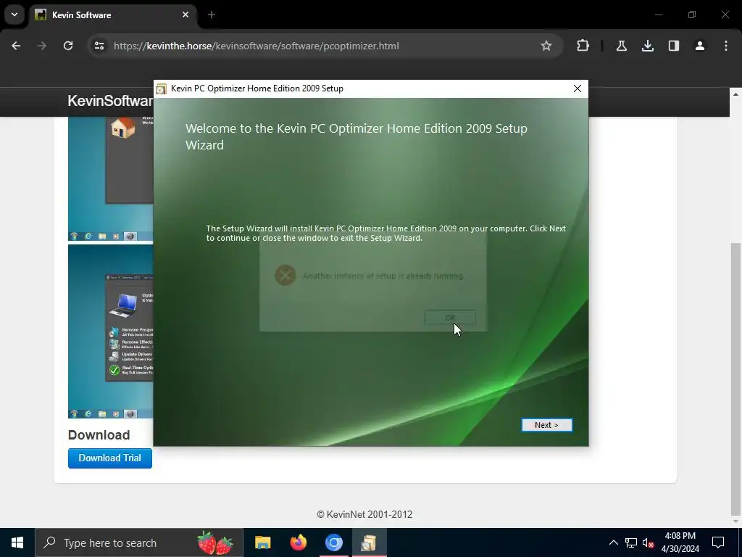Click the address bar URL
This screenshot has height=557, width=742.
coord(256,46)
